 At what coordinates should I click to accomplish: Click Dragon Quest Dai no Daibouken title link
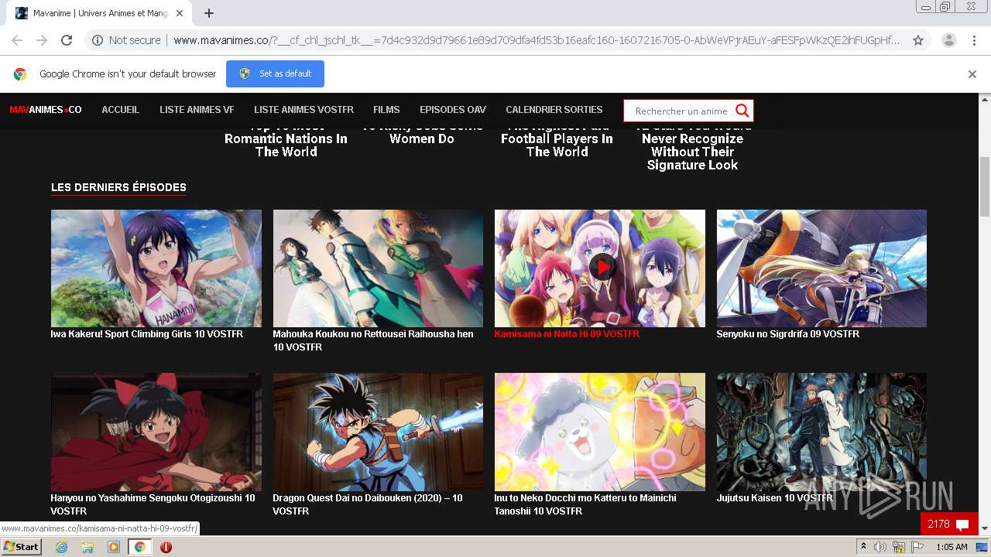pyautogui.click(x=368, y=504)
